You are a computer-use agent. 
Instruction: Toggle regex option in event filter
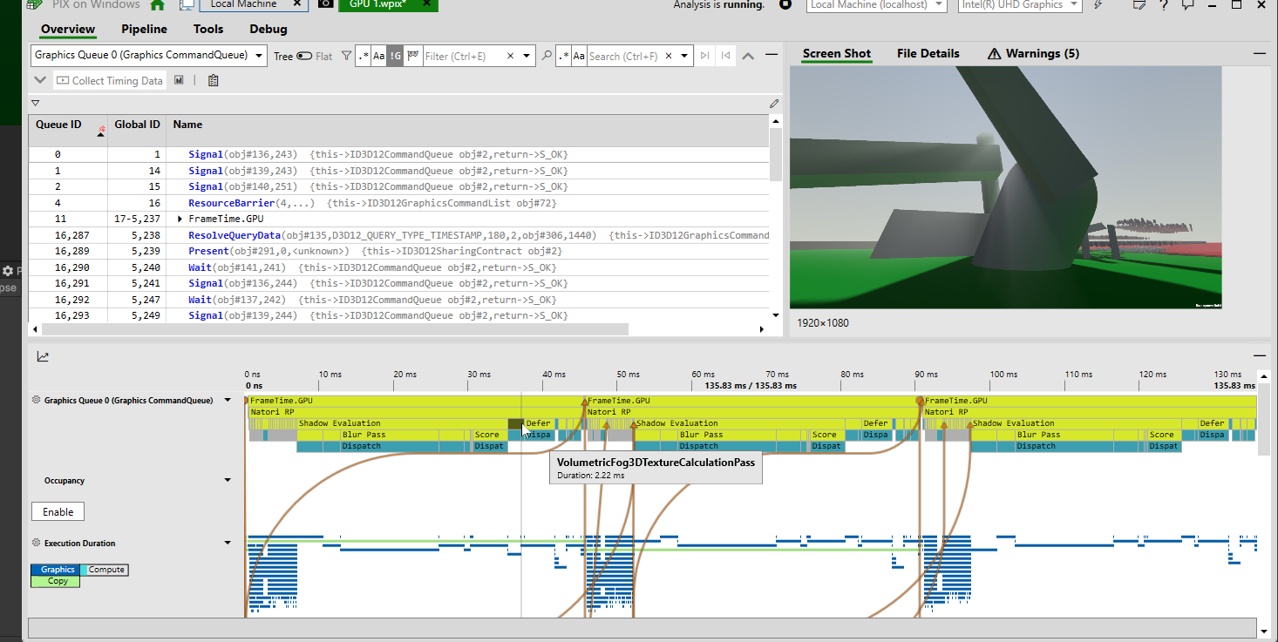pyautogui.click(x=364, y=56)
